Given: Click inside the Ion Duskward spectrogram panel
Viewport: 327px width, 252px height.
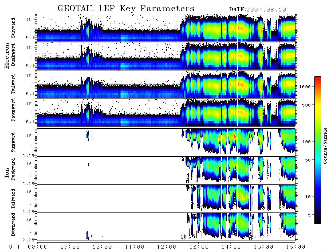Looking at the screenshot, I should click(166, 171).
